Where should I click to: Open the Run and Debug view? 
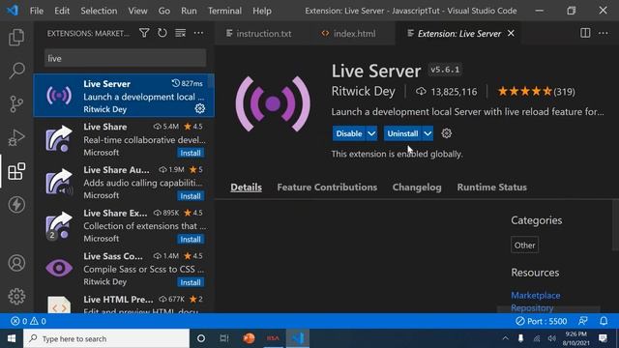coord(16,138)
